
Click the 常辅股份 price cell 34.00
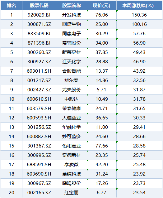(101, 43)
